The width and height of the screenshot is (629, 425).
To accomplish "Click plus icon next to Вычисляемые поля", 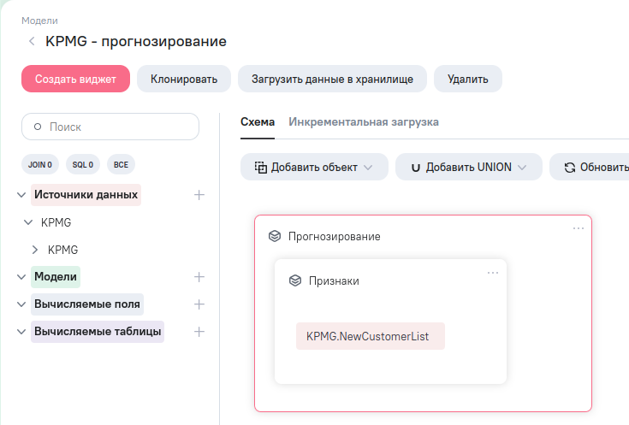I will coord(199,304).
